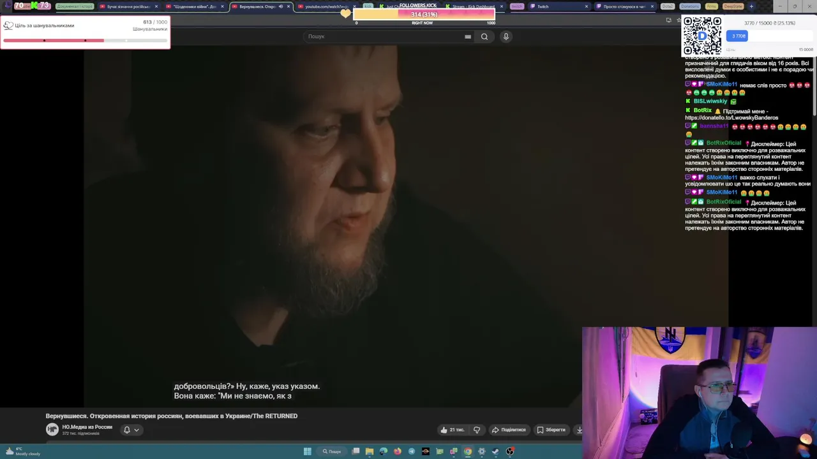Select chat username 'BotRix' with the bell message
Viewport: 817px width, 459px height.
pos(702,110)
